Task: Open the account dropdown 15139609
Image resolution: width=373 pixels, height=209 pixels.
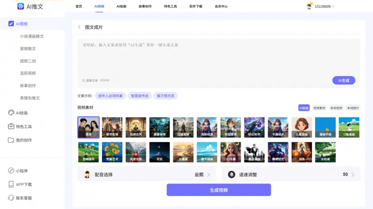Action: tap(325, 7)
